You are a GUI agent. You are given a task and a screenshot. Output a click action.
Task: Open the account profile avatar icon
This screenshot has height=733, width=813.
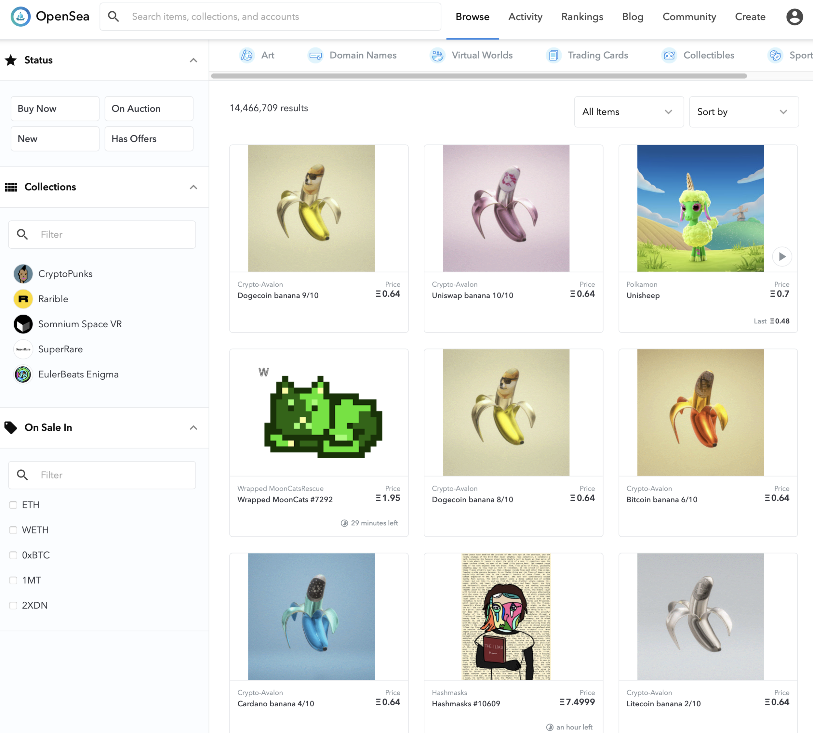click(x=794, y=17)
